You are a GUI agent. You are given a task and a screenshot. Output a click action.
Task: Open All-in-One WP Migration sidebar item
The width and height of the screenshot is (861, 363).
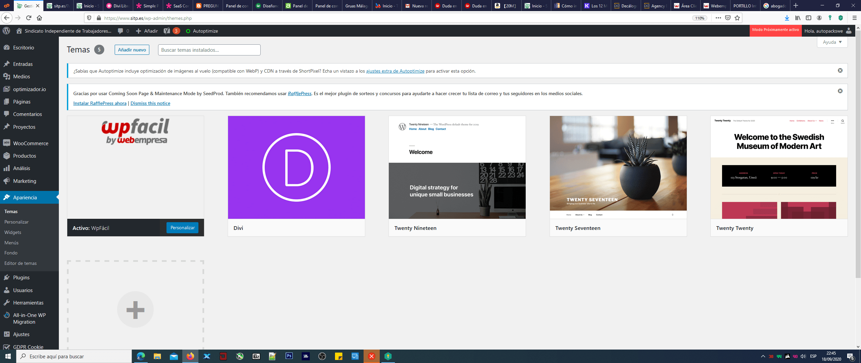(29, 318)
